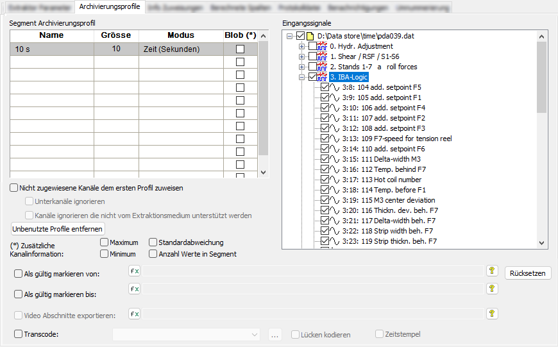Tick 'Als gültig markieren bis' checkbox

[x=18, y=294]
